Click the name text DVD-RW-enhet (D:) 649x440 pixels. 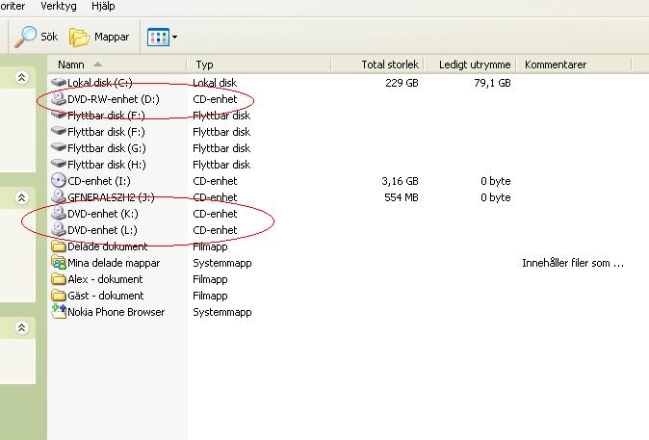coord(114,99)
